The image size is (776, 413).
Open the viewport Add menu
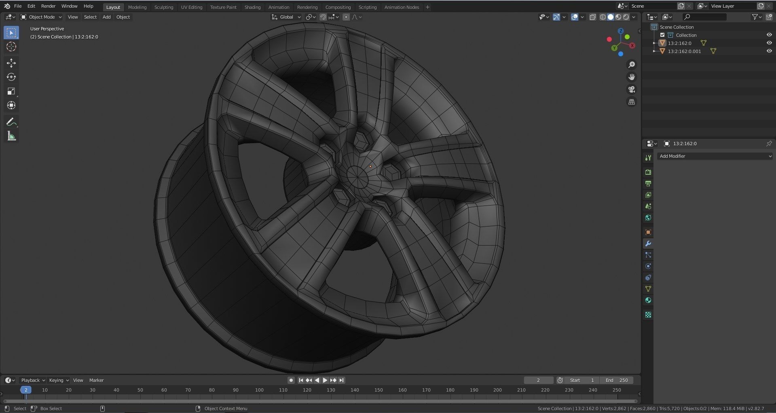[x=106, y=17]
